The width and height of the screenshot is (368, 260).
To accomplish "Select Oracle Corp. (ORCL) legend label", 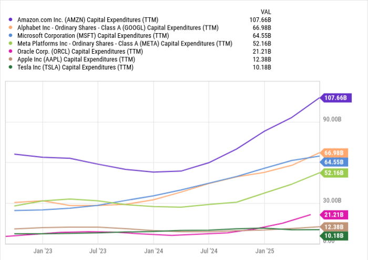I will point(80,52).
